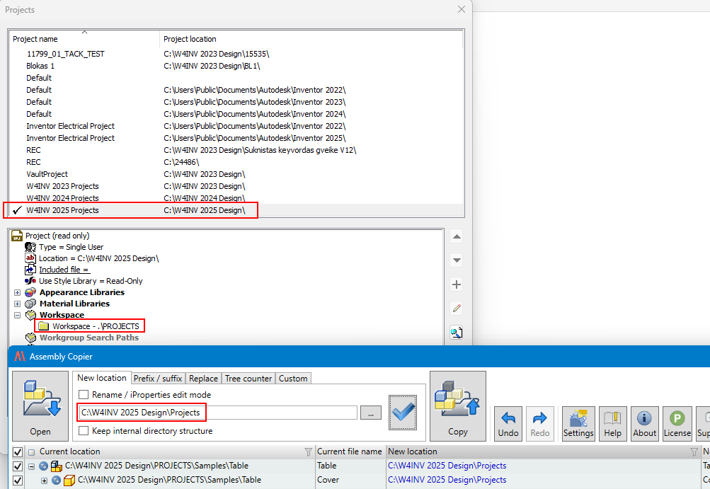Select Workgroup Search Paths node

tap(88, 338)
